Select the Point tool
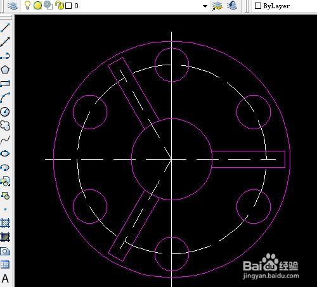The width and height of the screenshot is (317, 287). tap(5, 209)
